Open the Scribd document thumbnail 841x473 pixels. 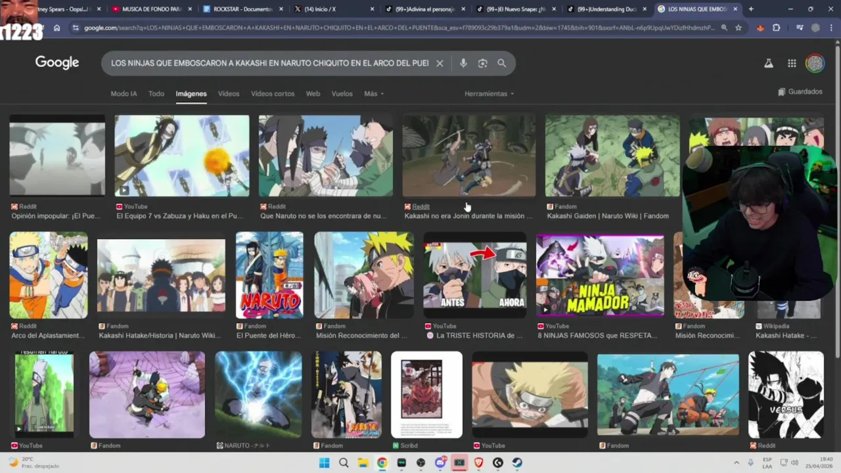tap(426, 395)
